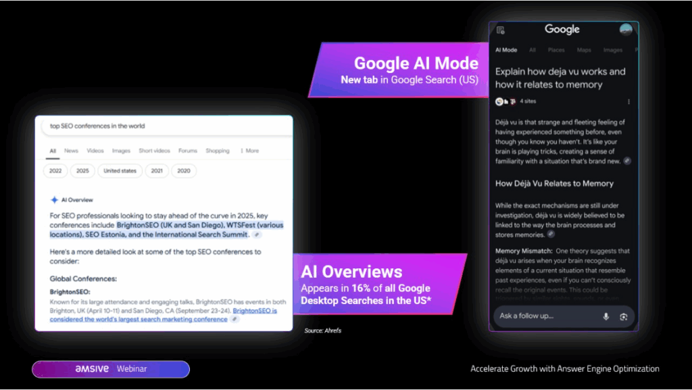Click the Google logo on phone screen

pos(562,30)
